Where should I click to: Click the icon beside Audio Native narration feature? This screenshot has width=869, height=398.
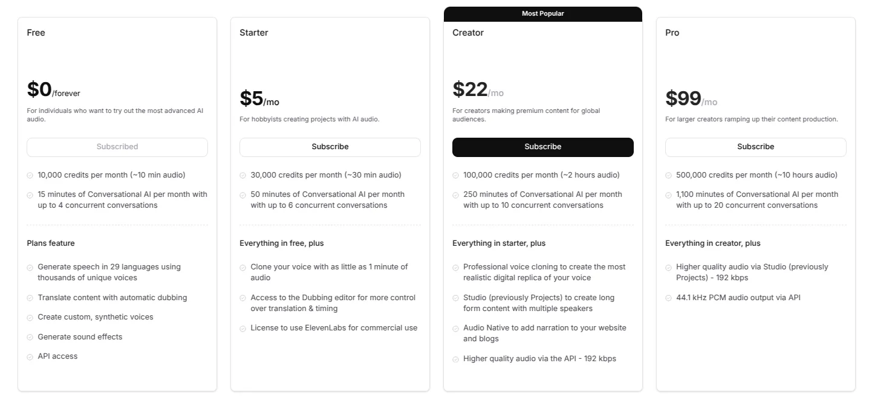tap(455, 328)
